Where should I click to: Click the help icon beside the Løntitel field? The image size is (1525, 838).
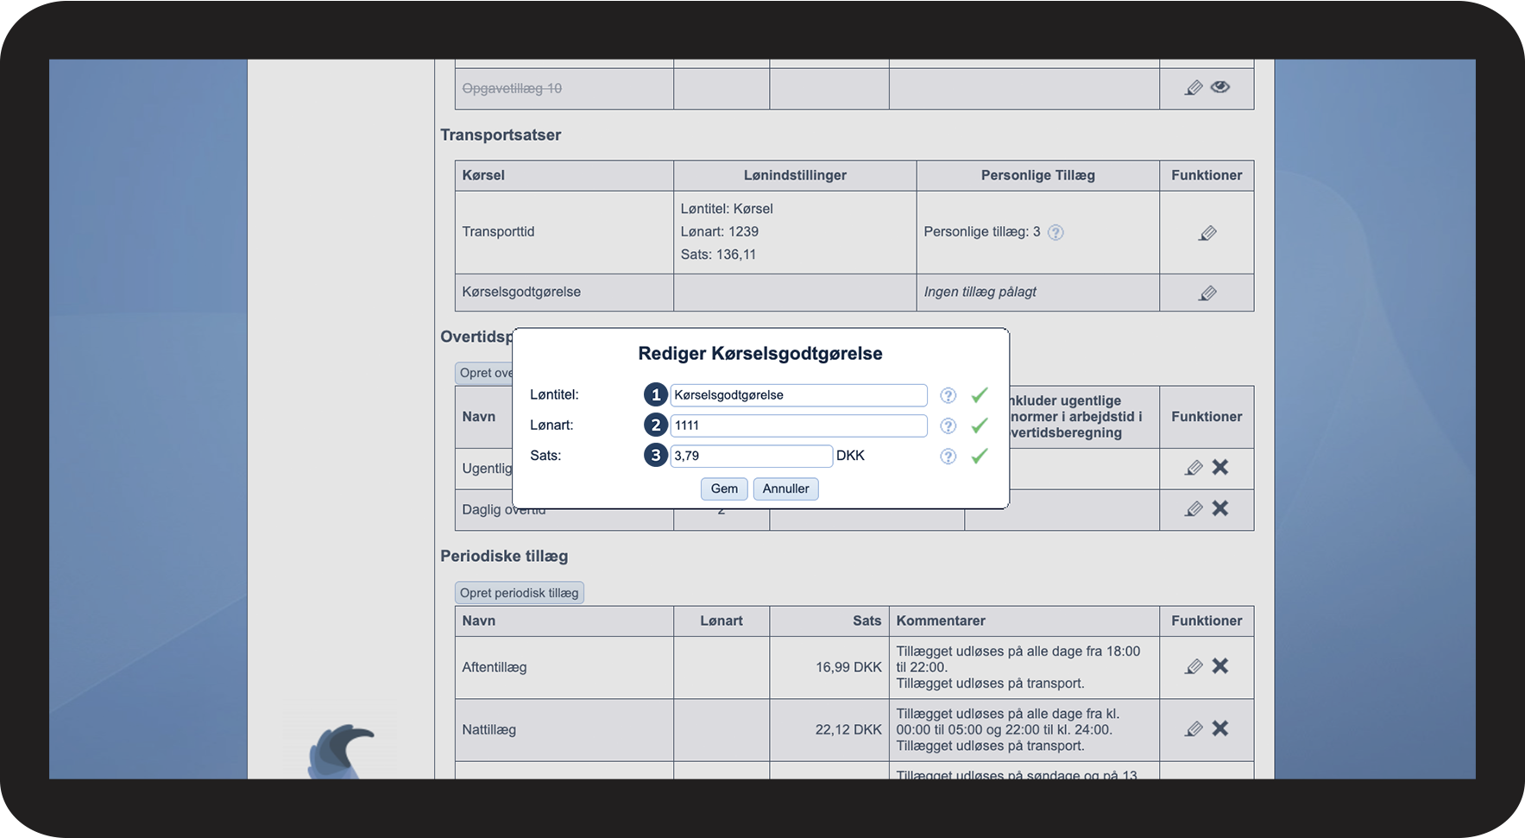[x=948, y=395]
